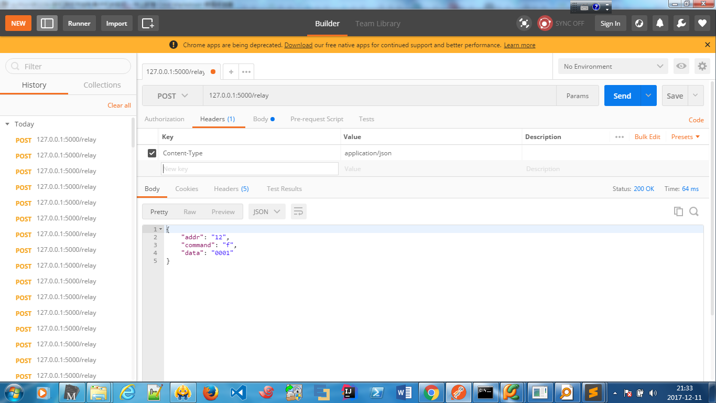The width and height of the screenshot is (716, 403).
Task: Click the Sign In button
Action: (610, 23)
